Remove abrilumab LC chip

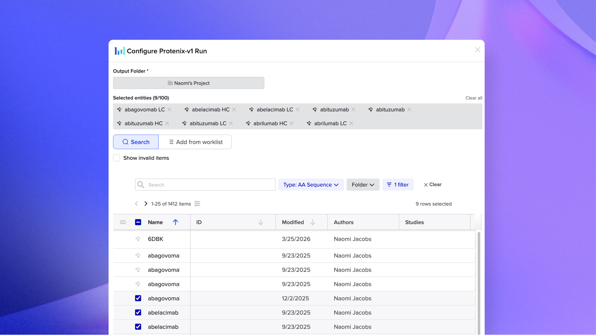[351, 123]
